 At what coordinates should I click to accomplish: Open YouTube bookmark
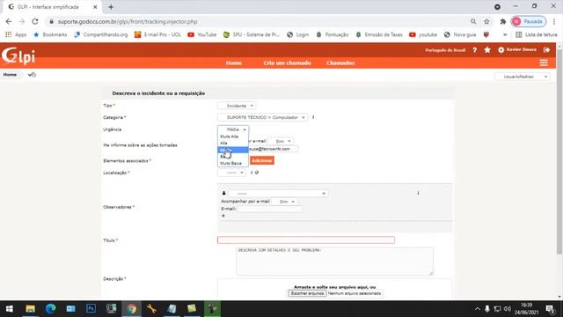pyautogui.click(x=201, y=34)
